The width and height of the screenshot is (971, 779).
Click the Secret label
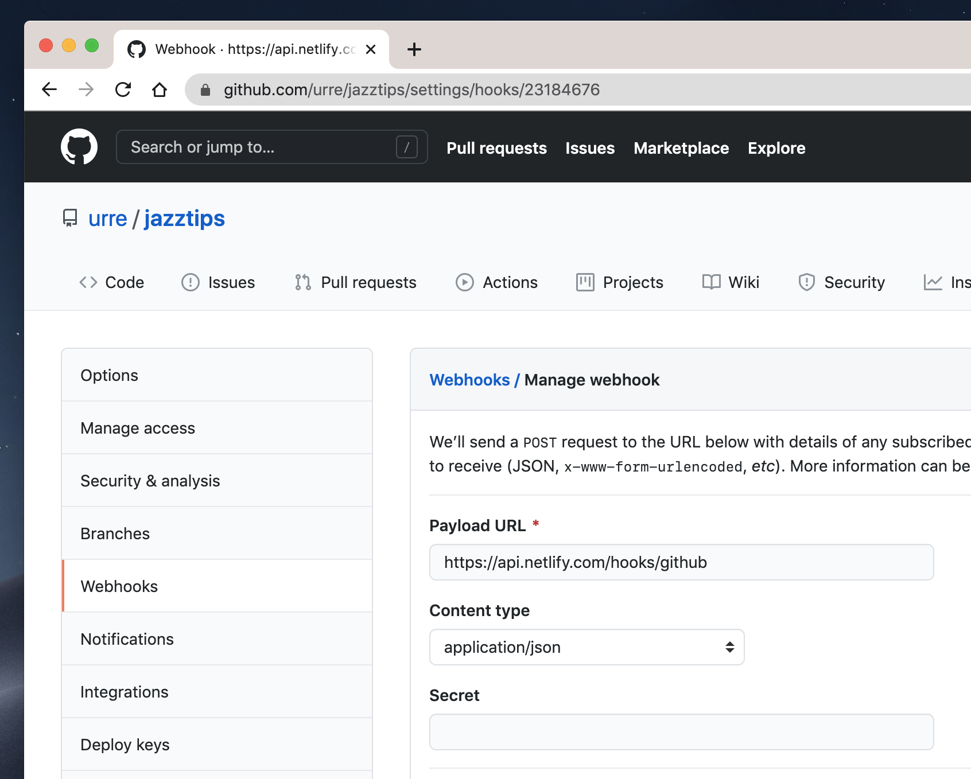454,695
